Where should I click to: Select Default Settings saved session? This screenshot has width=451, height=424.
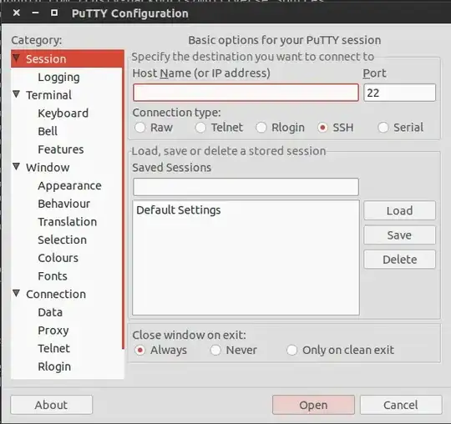click(x=179, y=210)
